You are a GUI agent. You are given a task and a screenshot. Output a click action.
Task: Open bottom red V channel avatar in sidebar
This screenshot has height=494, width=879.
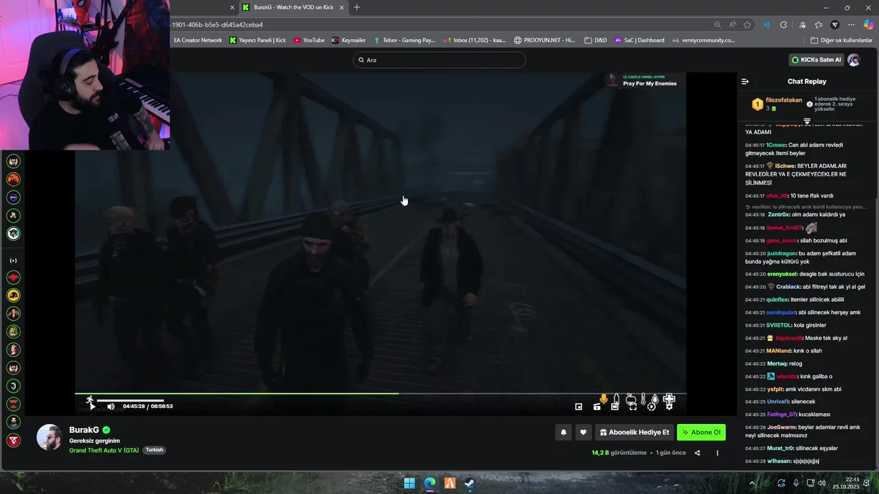13,440
